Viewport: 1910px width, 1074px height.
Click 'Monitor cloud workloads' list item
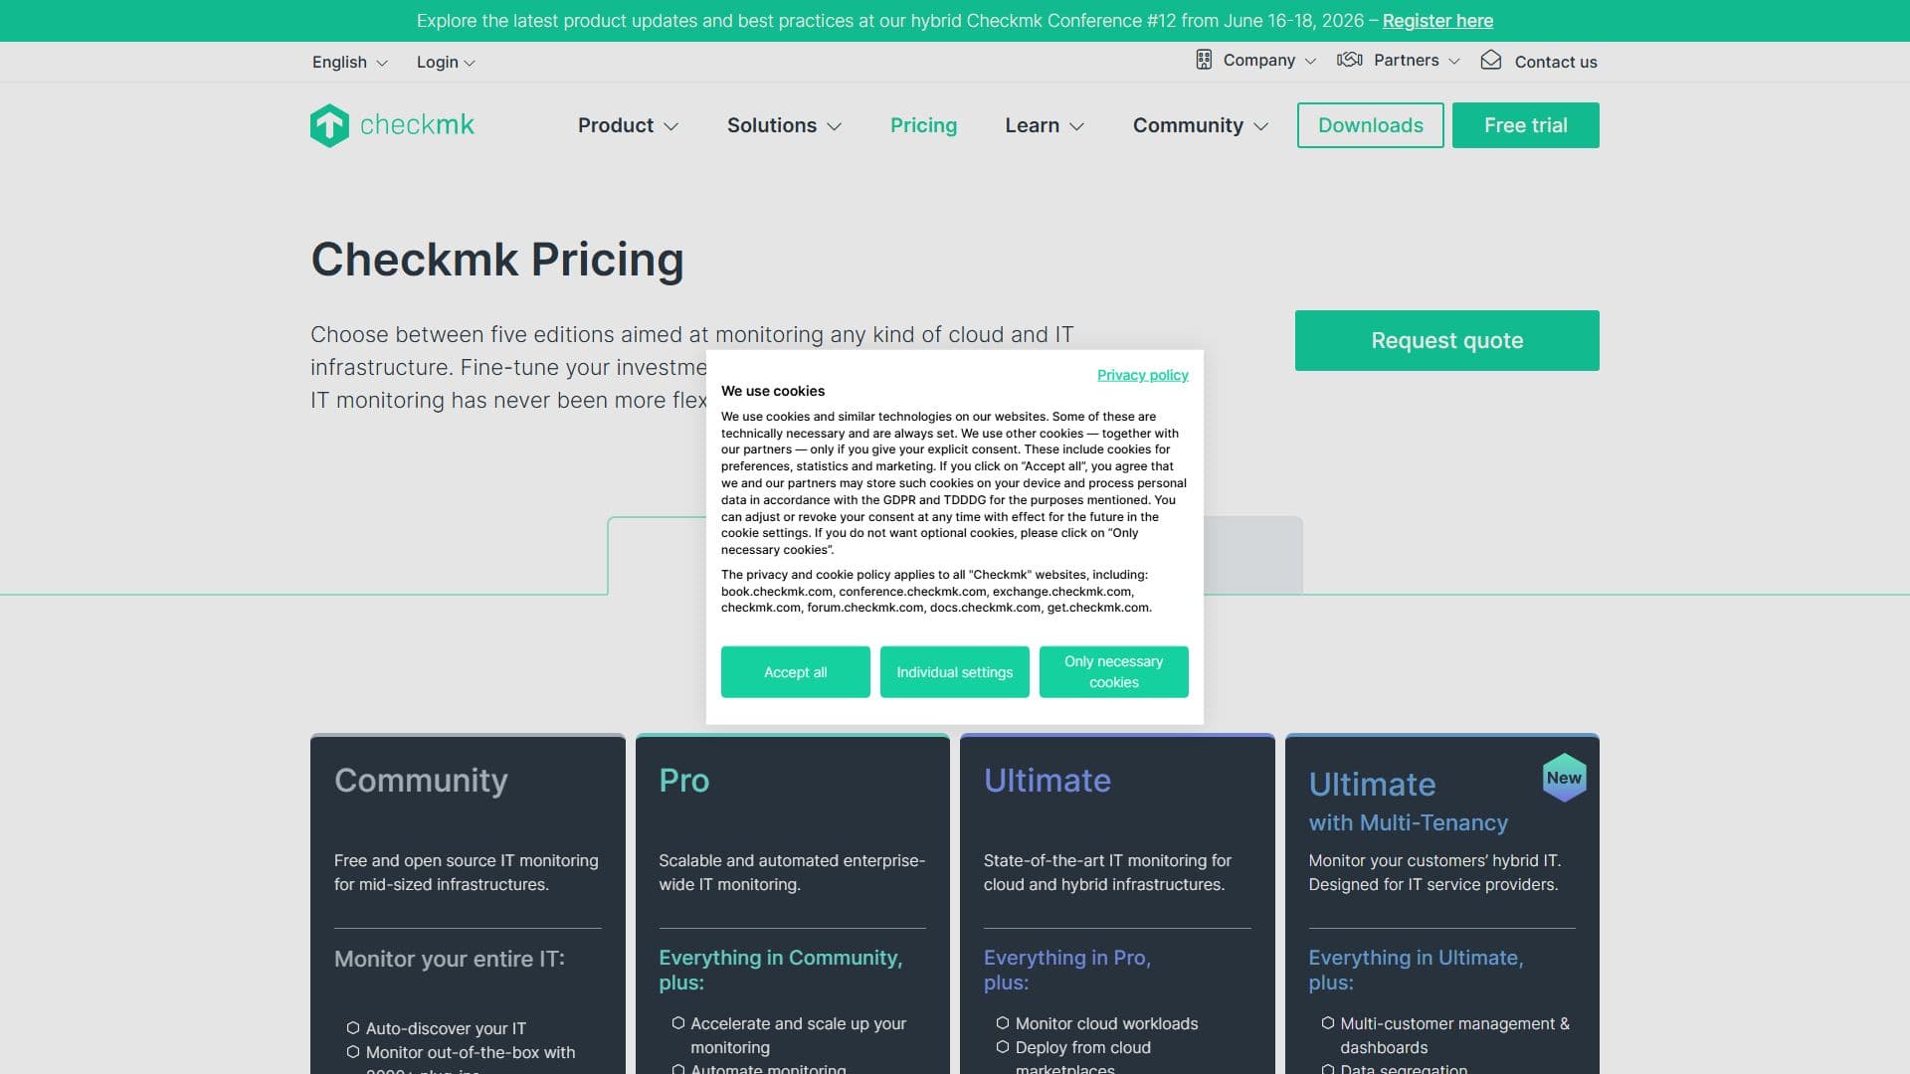1106,1023
